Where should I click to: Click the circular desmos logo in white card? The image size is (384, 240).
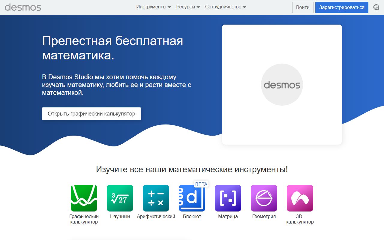[282, 85]
